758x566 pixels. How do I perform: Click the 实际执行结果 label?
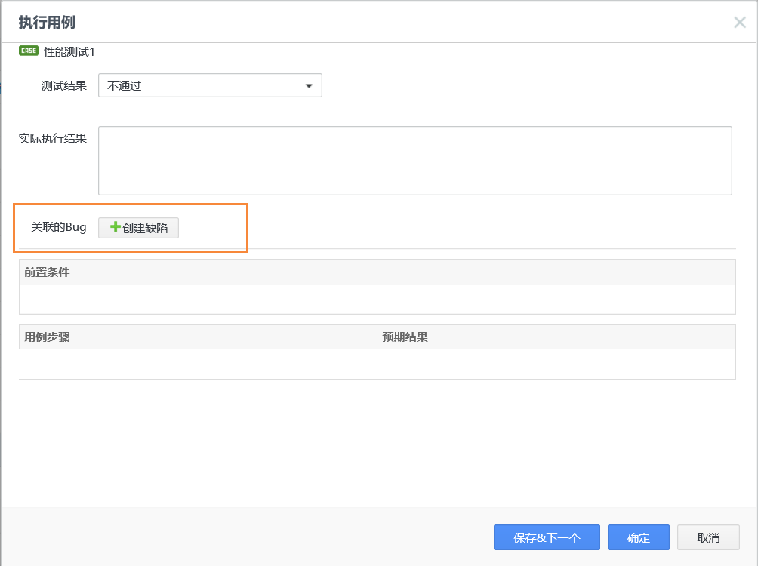pos(53,139)
